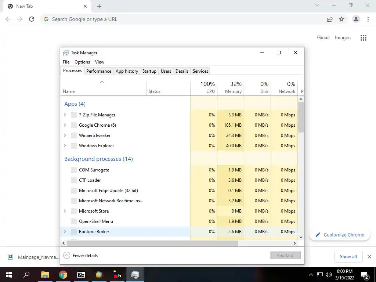
Task: Switch to the Services tab
Action: [200, 71]
